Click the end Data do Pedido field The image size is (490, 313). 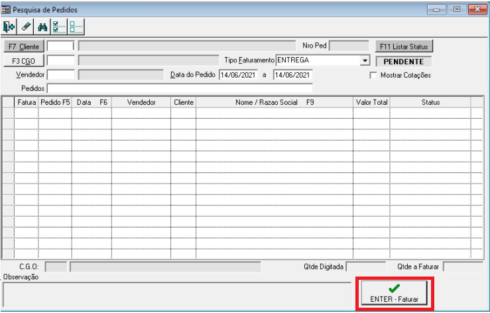[293, 75]
